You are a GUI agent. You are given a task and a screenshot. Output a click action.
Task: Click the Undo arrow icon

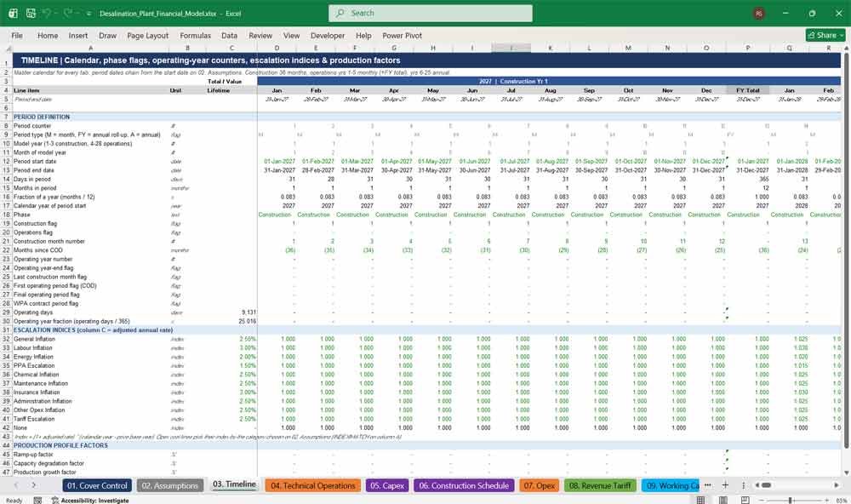click(47, 13)
